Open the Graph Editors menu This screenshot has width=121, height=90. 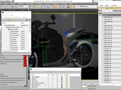click(30, 4)
